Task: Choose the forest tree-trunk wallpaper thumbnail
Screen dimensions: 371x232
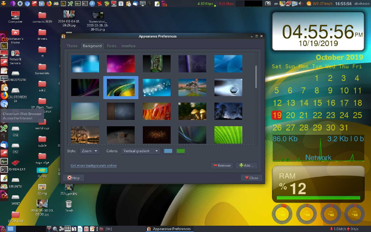Action: (x=157, y=64)
